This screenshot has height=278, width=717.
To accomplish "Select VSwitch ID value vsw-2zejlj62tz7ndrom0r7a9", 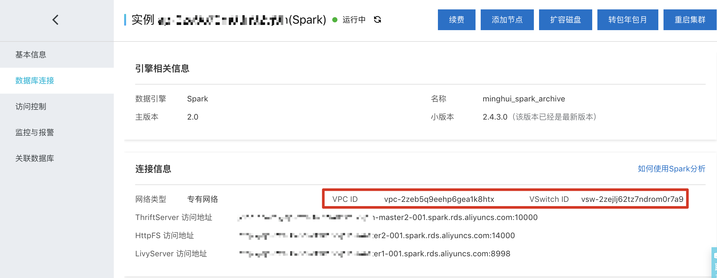I will point(632,199).
